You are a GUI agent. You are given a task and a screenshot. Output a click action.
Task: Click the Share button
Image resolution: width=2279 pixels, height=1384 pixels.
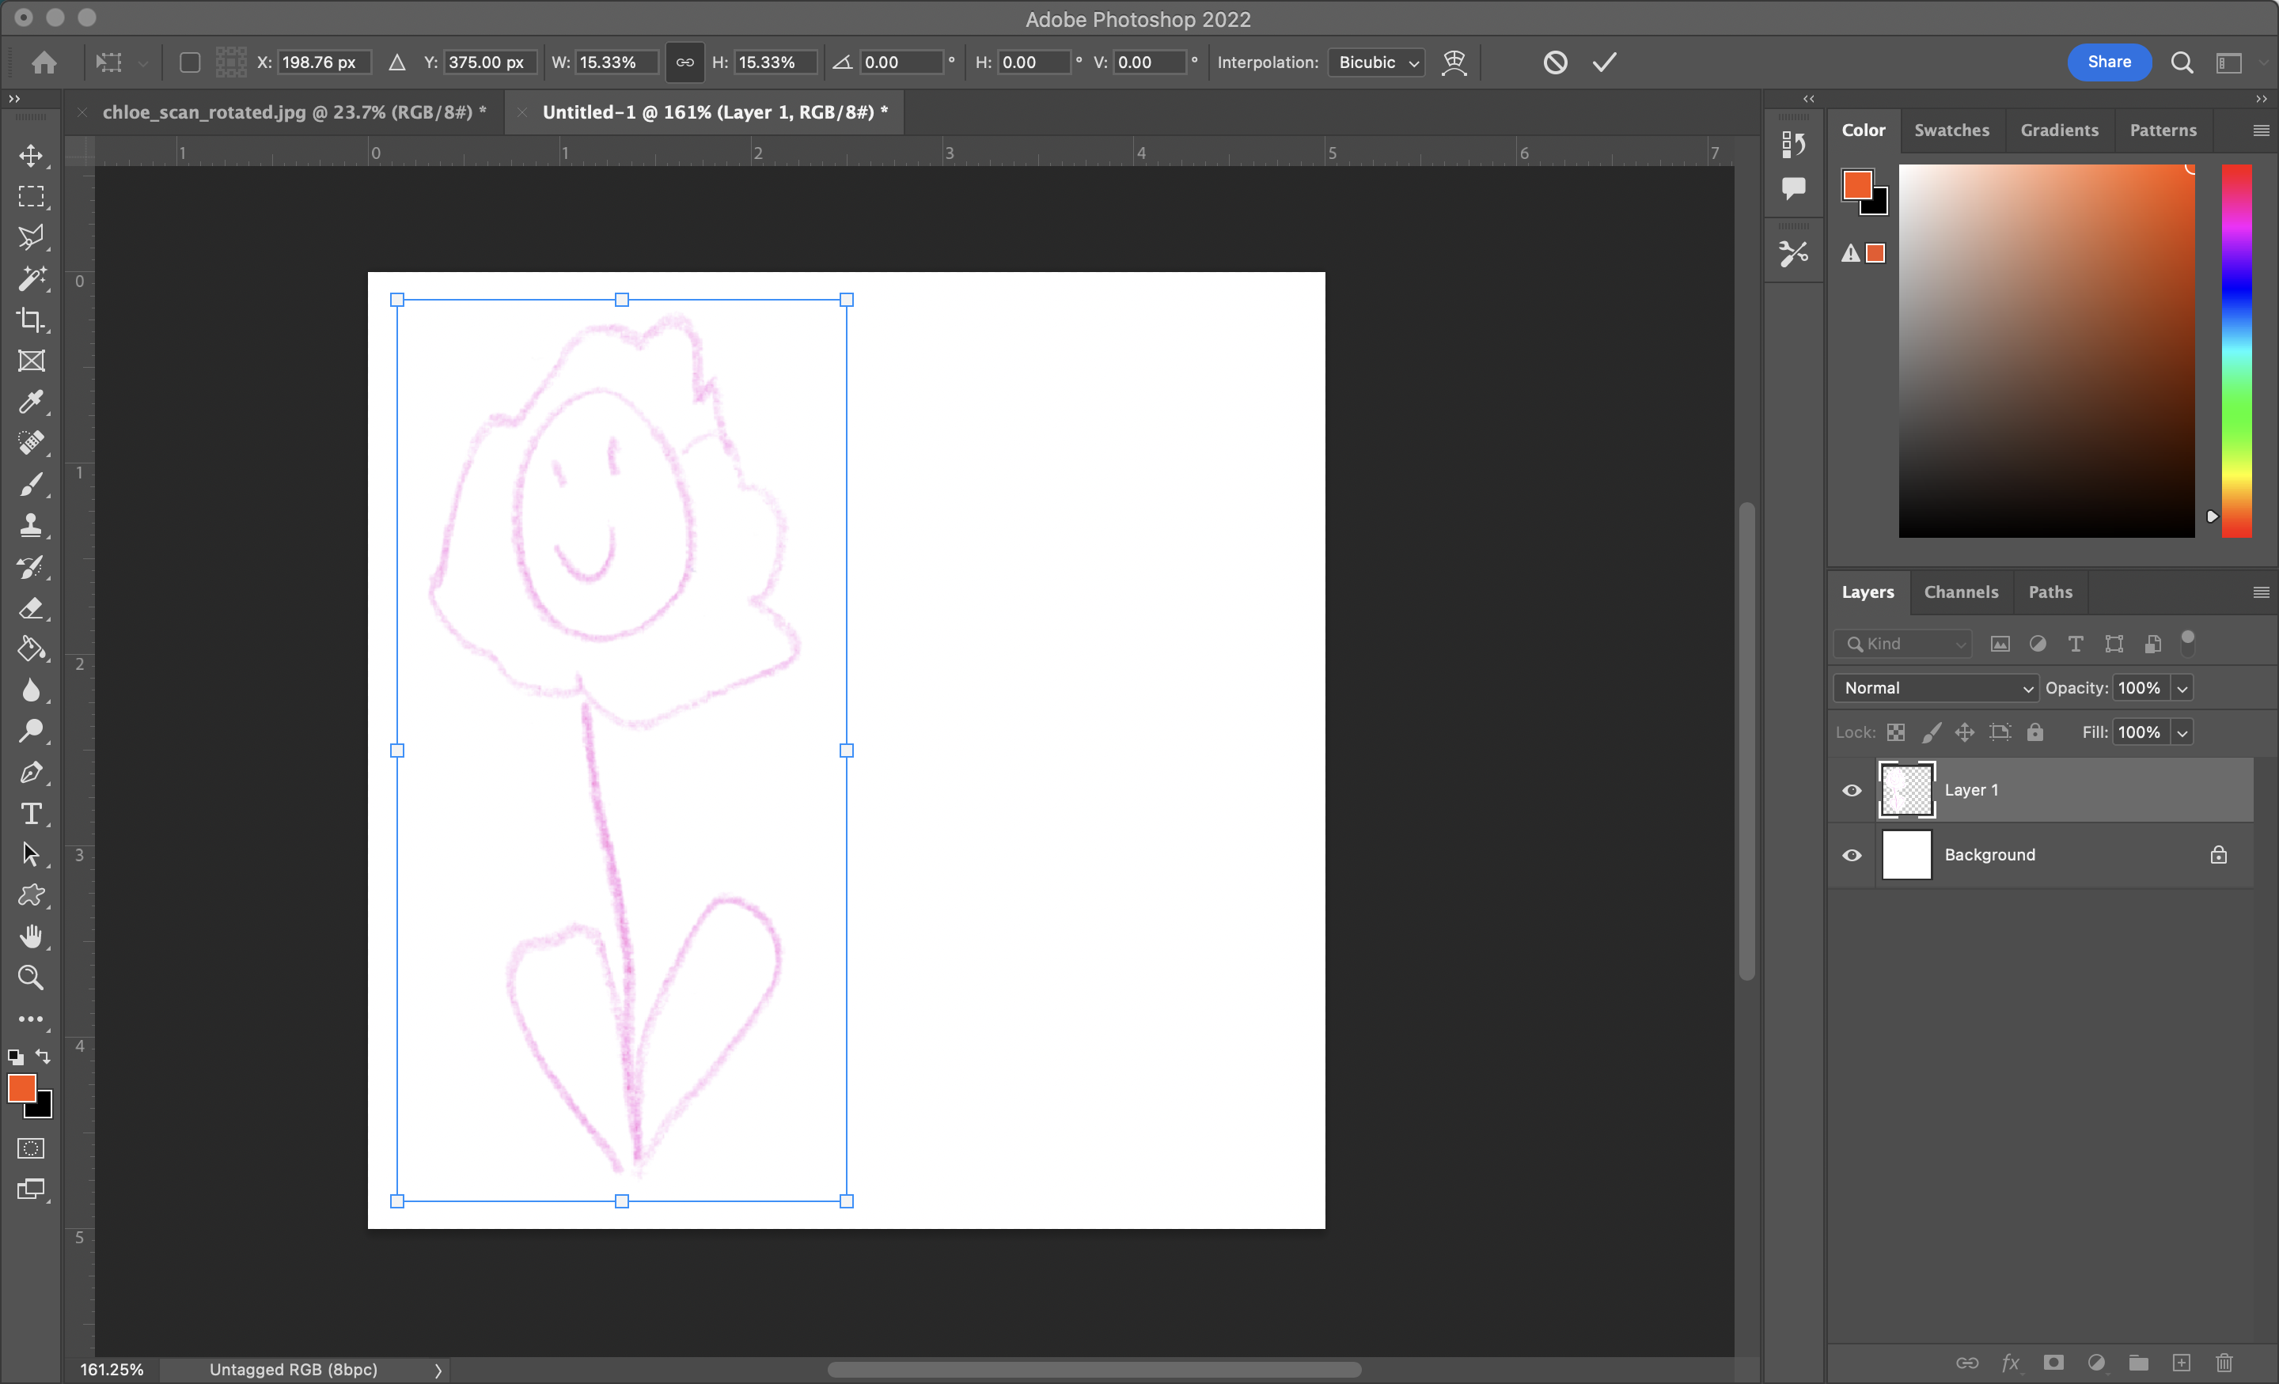click(x=2109, y=62)
